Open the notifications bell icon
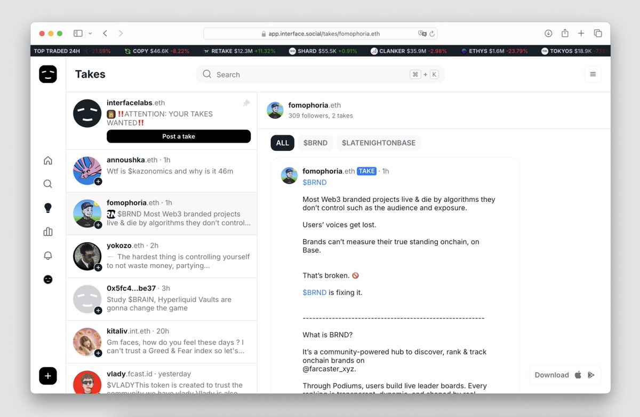Image resolution: width=640 pixels, height=417 pixels. [48, 256]
